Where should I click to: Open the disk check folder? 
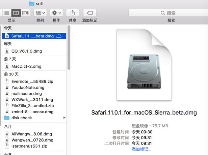pyautogui.click(x=34, y=118)
